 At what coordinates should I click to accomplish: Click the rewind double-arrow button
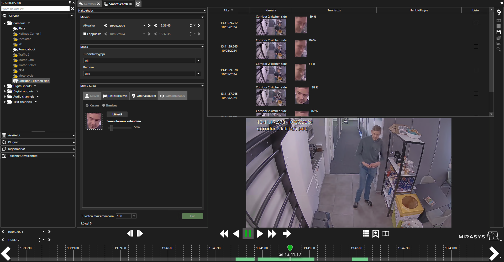[x=224, y=233]
